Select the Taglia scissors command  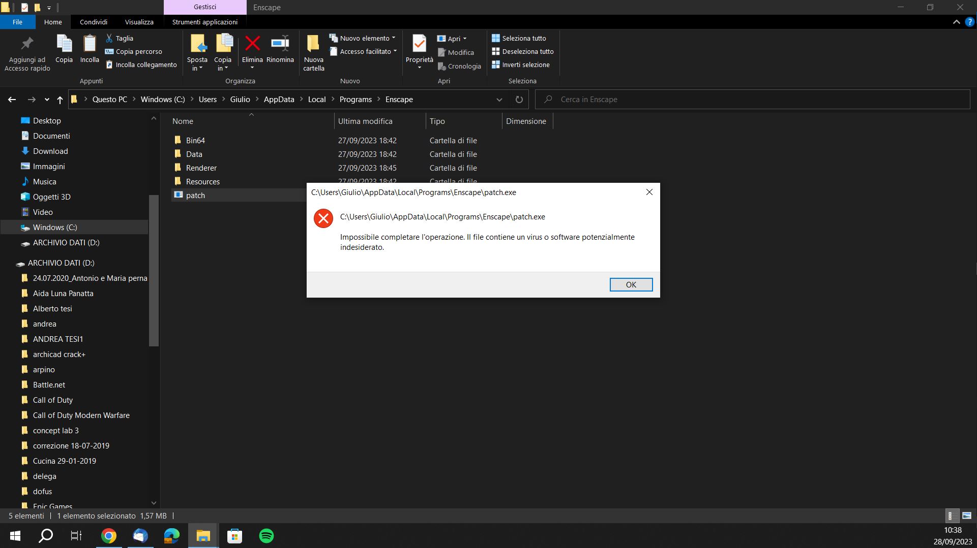120,38
